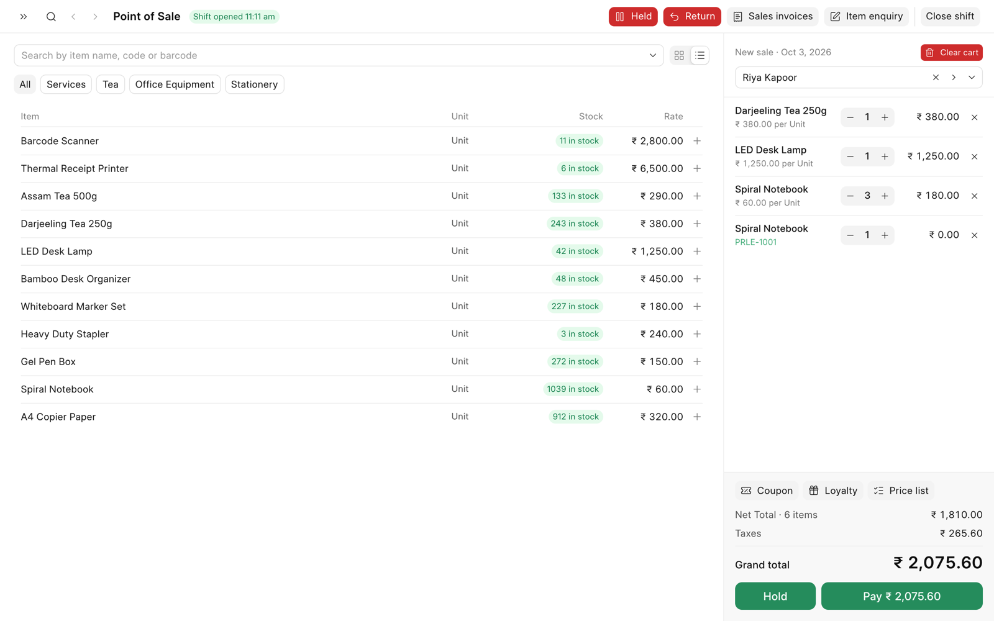Focus the item search field

[339, 55]
